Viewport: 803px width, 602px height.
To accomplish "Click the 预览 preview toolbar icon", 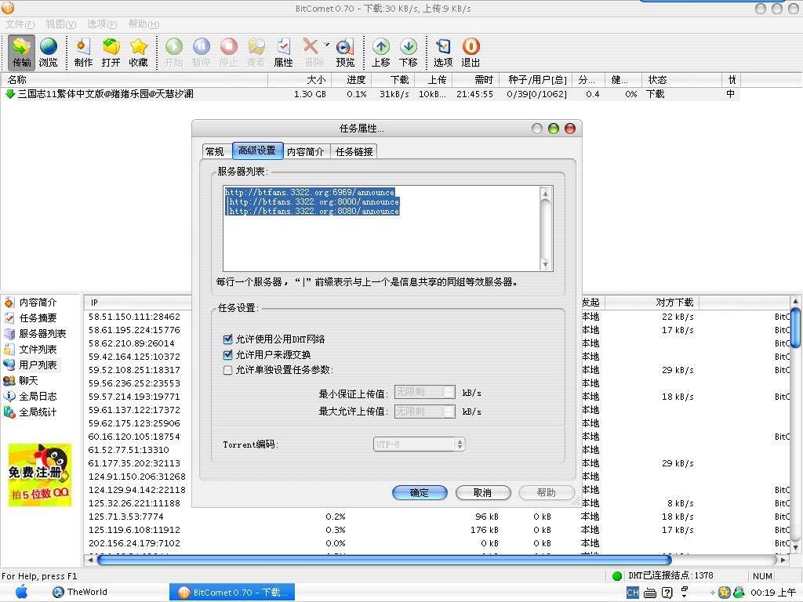I will 345,53.
